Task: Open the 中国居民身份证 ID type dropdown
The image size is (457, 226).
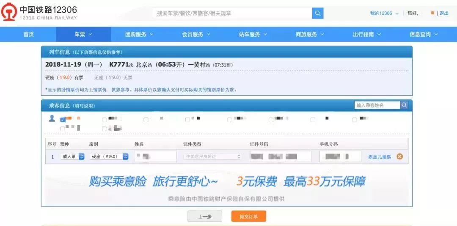Action: point(212,156)
